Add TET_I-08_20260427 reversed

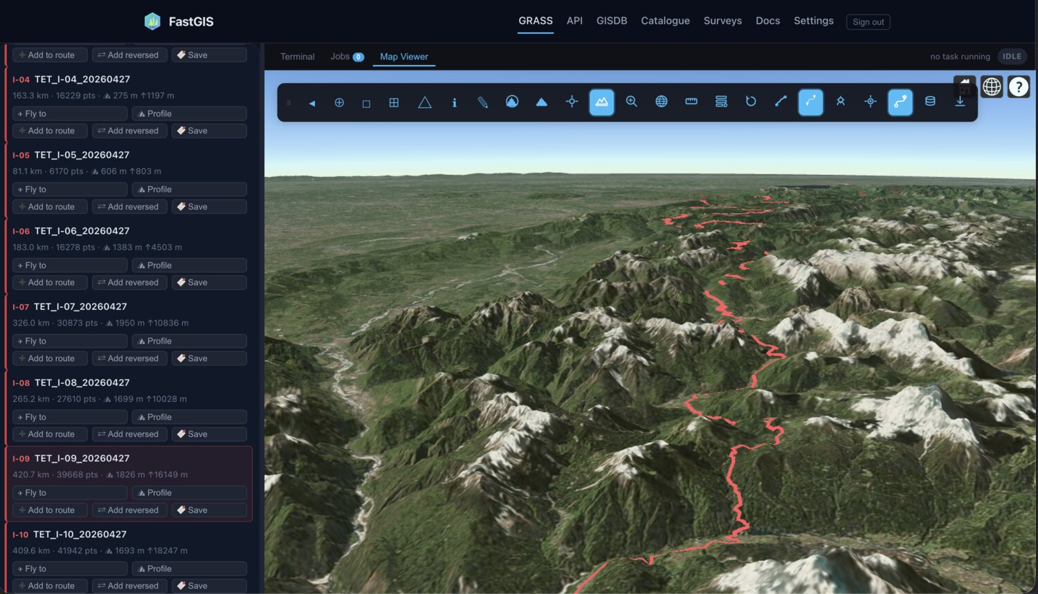point(129,434)
